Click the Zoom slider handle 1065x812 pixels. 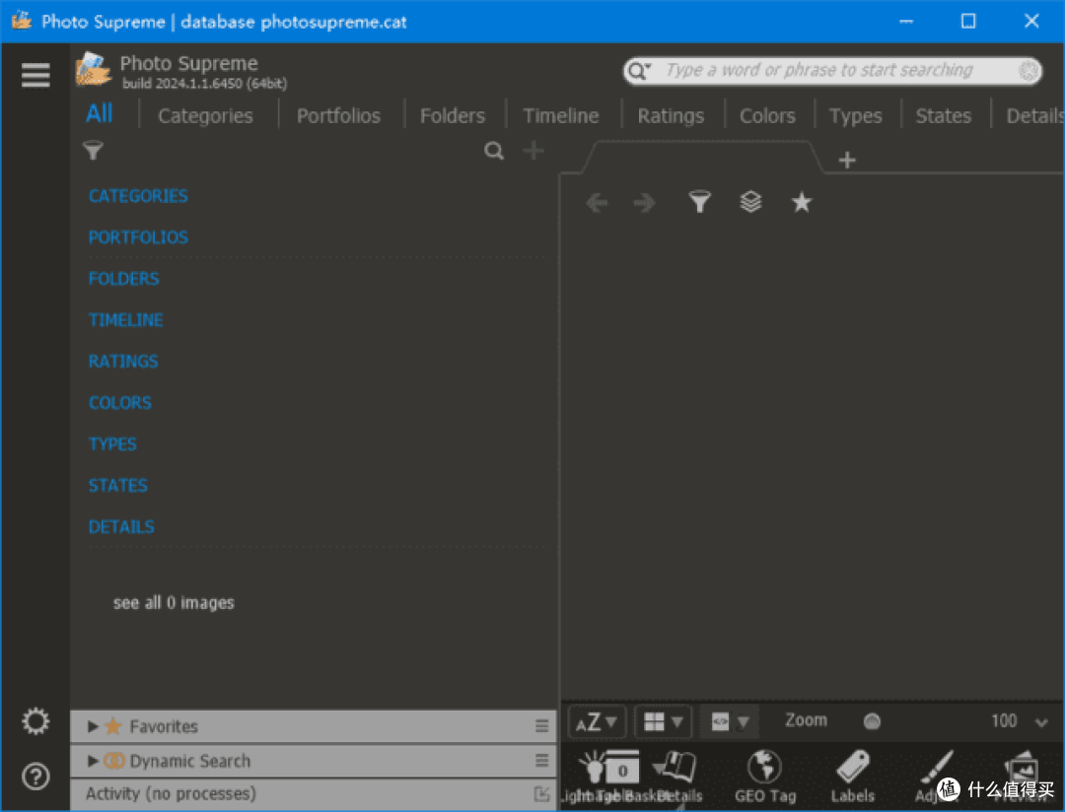[x=872, y=721]
